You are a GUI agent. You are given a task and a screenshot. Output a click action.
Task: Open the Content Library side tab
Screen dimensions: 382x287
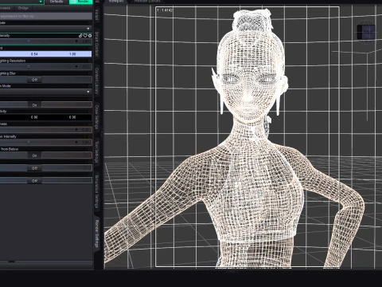[97, 81]
